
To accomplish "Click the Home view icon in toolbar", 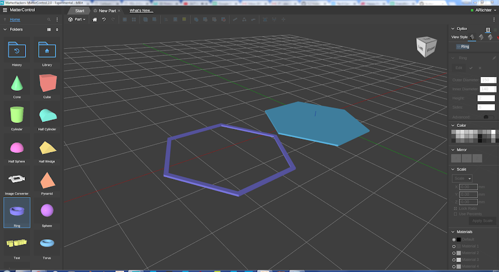I will point(95,19).
